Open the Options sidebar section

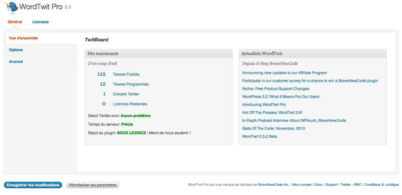[41, 50]
